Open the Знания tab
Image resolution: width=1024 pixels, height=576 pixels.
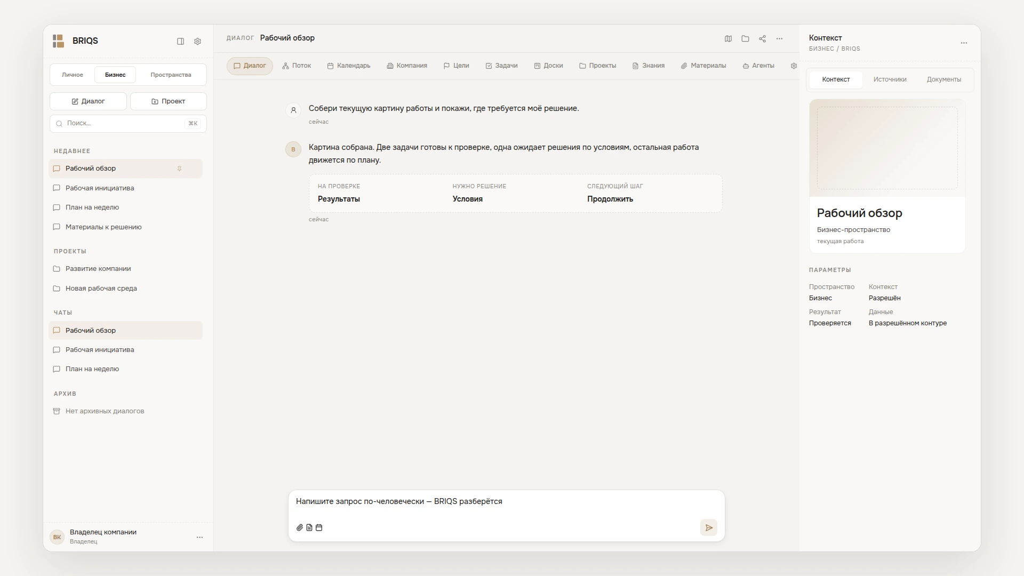[649, 66]
